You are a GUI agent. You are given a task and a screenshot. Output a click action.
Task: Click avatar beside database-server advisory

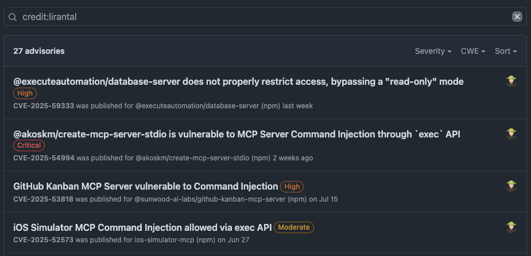click(511, 81)
